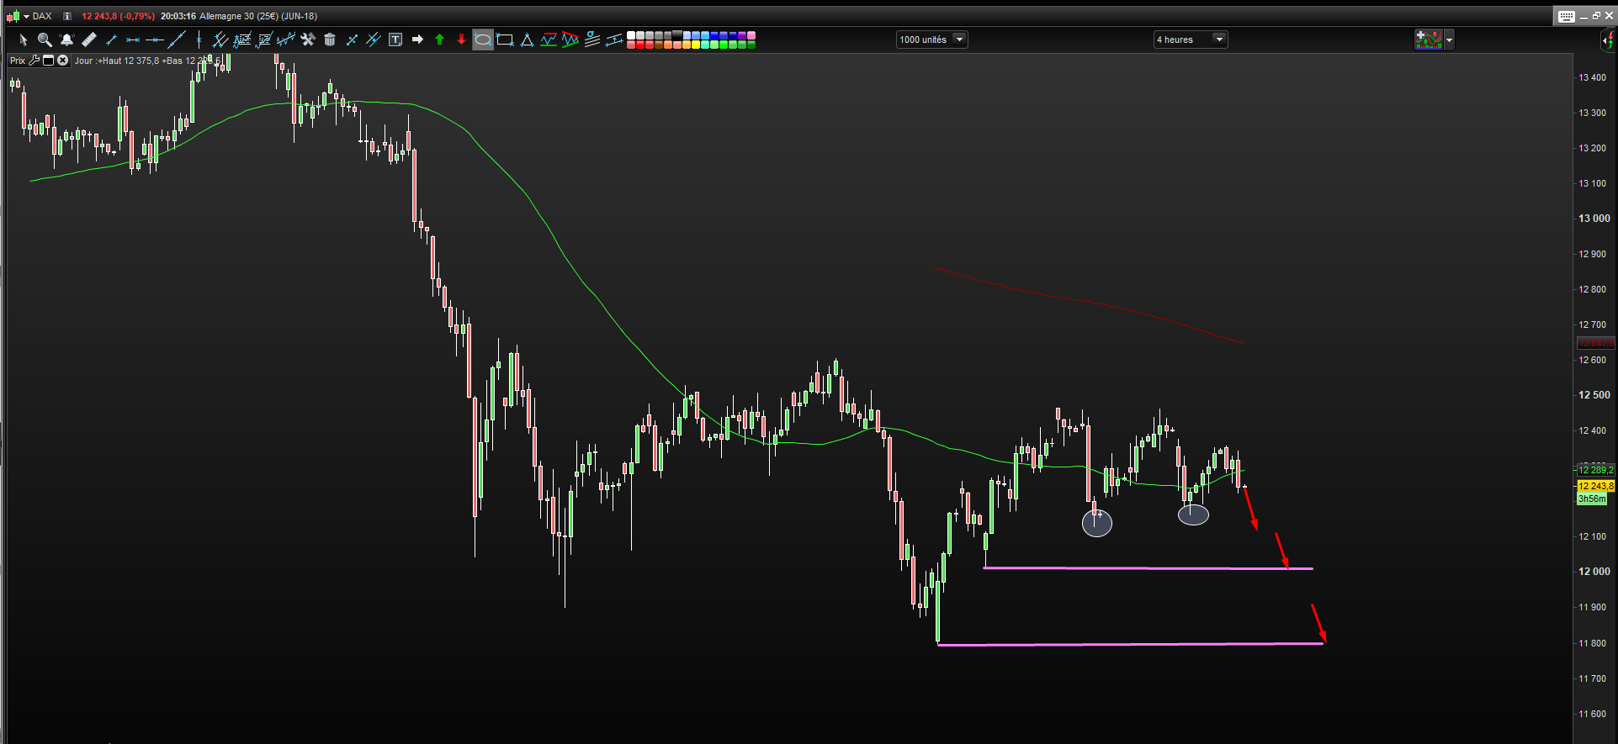
Task: Pick the purple color swatch
Action: pyautogui.click(x=742, y=35)
